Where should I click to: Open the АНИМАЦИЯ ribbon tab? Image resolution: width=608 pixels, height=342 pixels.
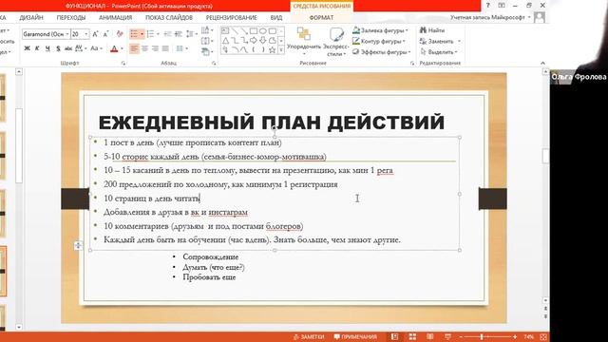(x=115, y=17)
